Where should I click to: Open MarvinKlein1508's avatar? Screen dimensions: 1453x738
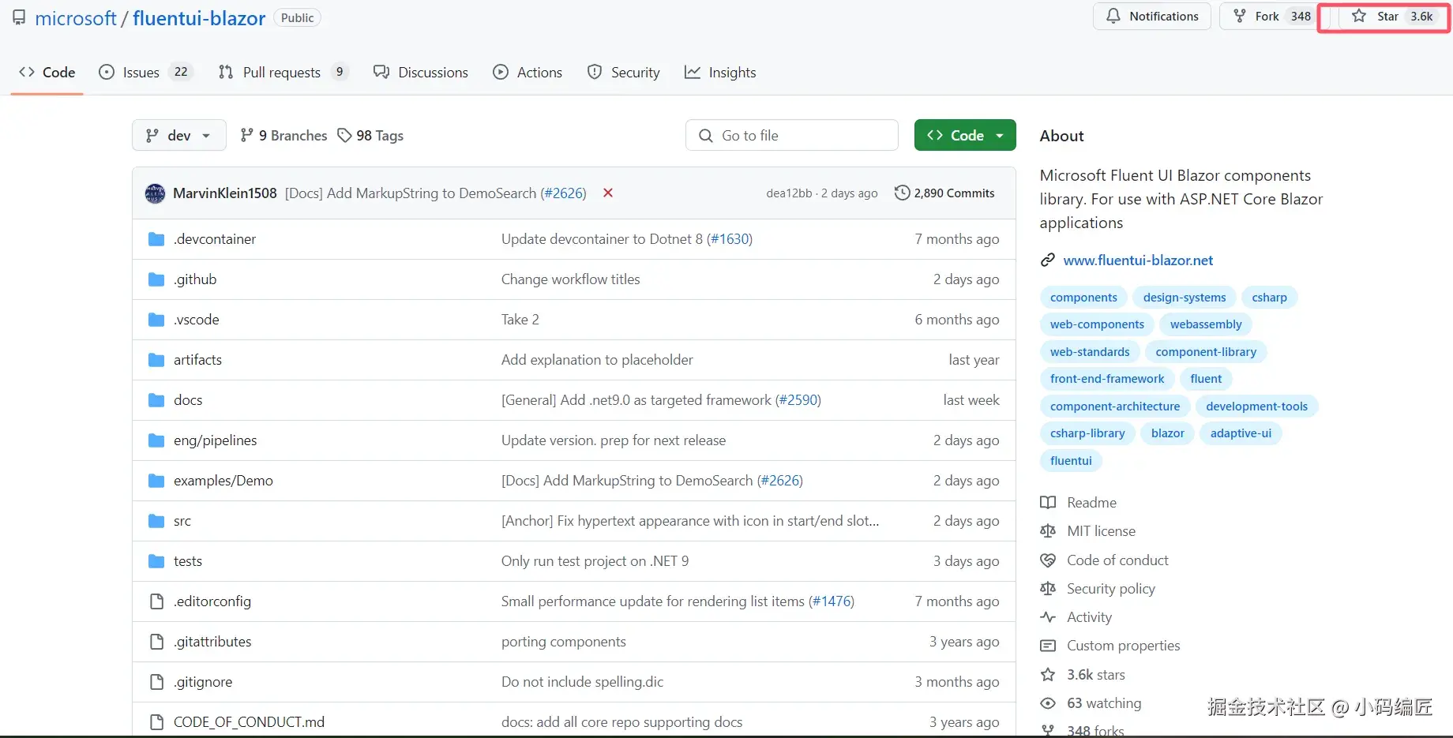pyautogui.click(x=156, y=193)
